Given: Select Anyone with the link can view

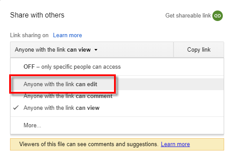Looking at the screenshot, I should click(x=117, y=108).
